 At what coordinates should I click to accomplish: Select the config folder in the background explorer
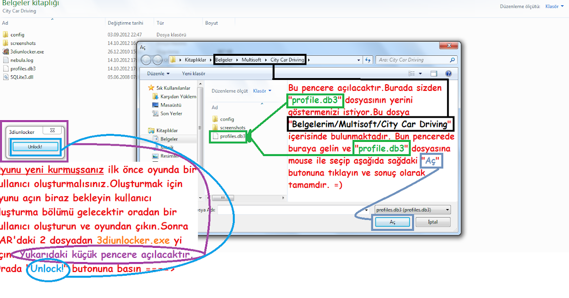[x=13, y=35]
